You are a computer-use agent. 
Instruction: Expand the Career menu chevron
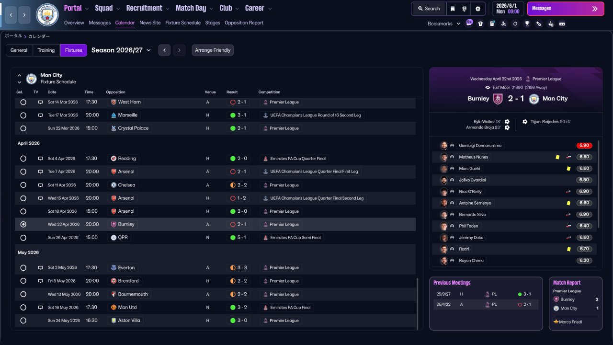coord(270,9)
